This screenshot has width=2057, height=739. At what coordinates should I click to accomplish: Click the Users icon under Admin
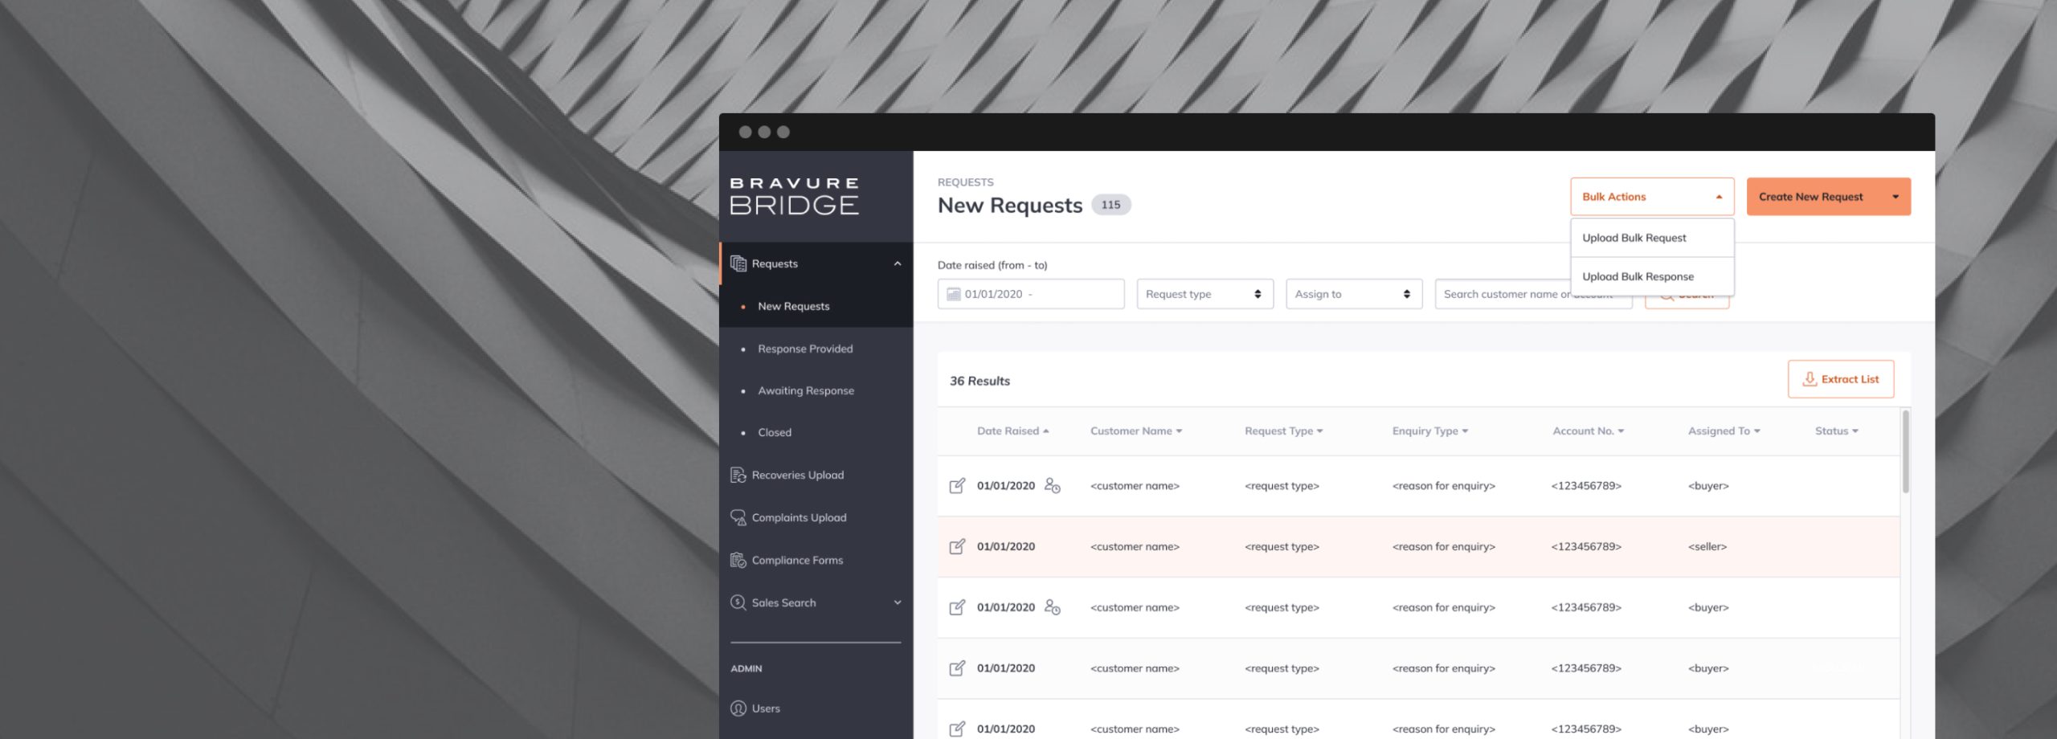point(738,708)
